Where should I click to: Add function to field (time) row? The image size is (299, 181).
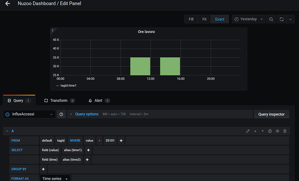coord(87,160)
